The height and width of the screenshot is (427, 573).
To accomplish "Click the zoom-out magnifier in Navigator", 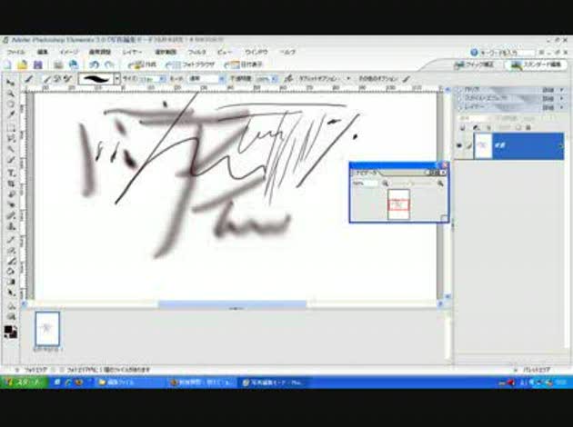I will tap(385, 184).
